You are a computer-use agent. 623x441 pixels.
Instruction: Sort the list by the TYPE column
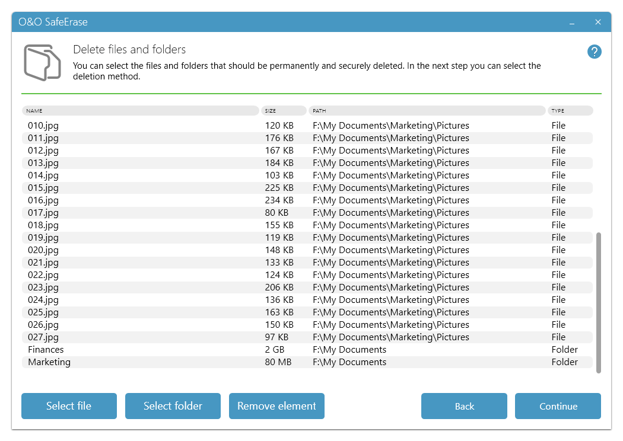point(571,110)
